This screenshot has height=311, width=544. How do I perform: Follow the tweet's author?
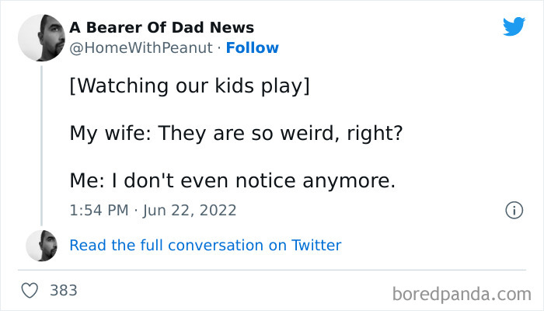click(x=252, y=48)
